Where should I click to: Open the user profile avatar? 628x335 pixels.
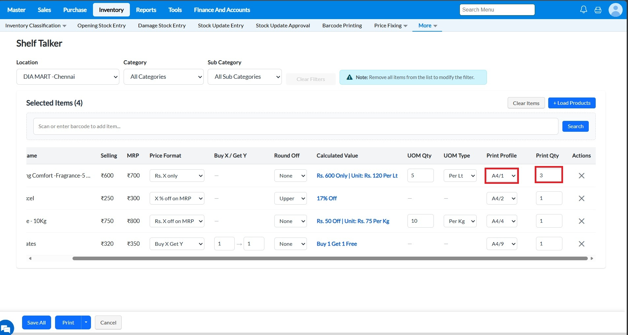(615, 10)
